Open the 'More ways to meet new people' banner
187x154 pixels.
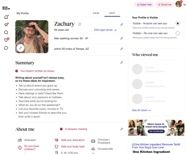click(156, 128)
